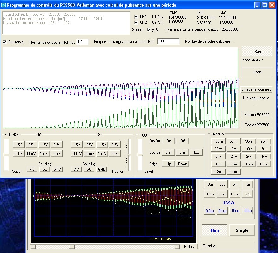Select .05us under 1GS/s in scope window
This screenshot has height=253, width=278.
[x=235, y=211]
